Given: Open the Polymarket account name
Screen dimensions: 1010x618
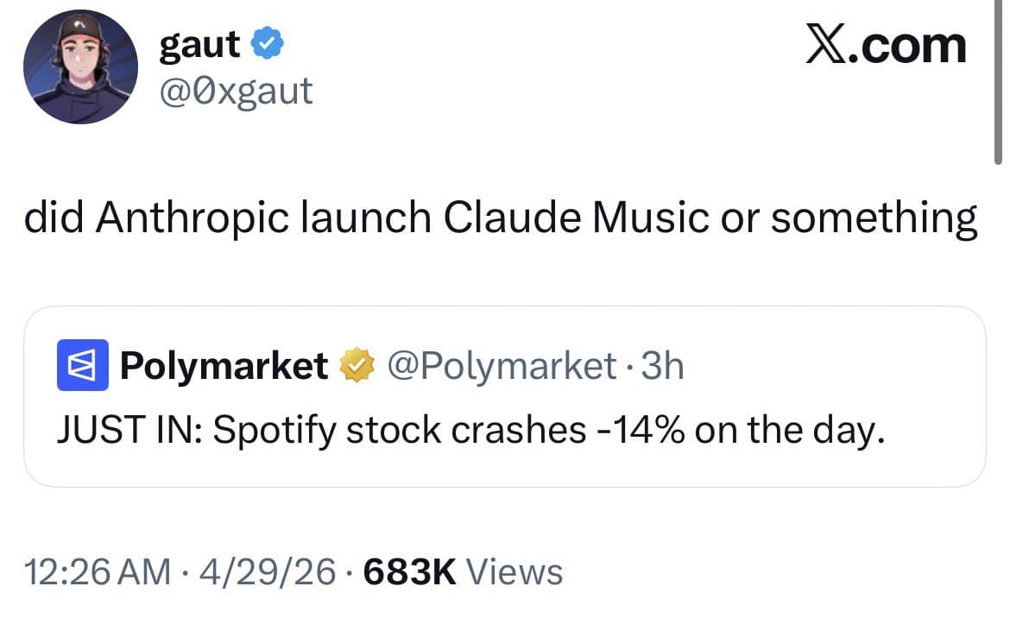Looking at the screenshot, I should pos(223,366).
